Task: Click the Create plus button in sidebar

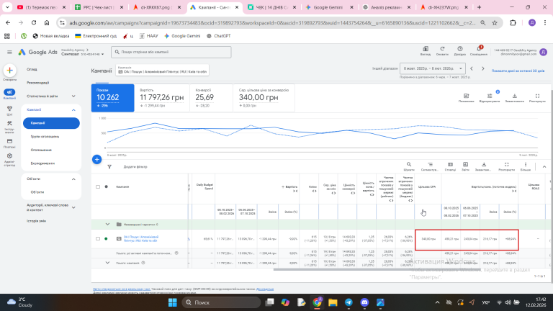Action: [x=9, y=71]
